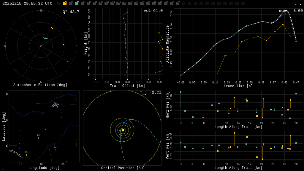Open the three-dot menu at top right
Viewport: 304px width, 171px height.
(298, 4)
